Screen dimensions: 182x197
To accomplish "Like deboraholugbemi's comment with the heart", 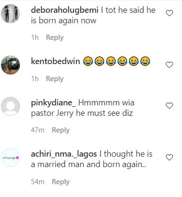I will pyautogui.click(x=169, y=13).
